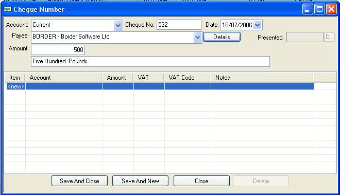
Task: Click the disabled Delete button
Action: (x=261, y=181)
